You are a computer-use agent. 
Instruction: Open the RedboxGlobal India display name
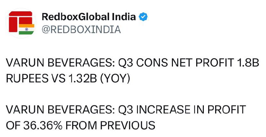[89, 17]
